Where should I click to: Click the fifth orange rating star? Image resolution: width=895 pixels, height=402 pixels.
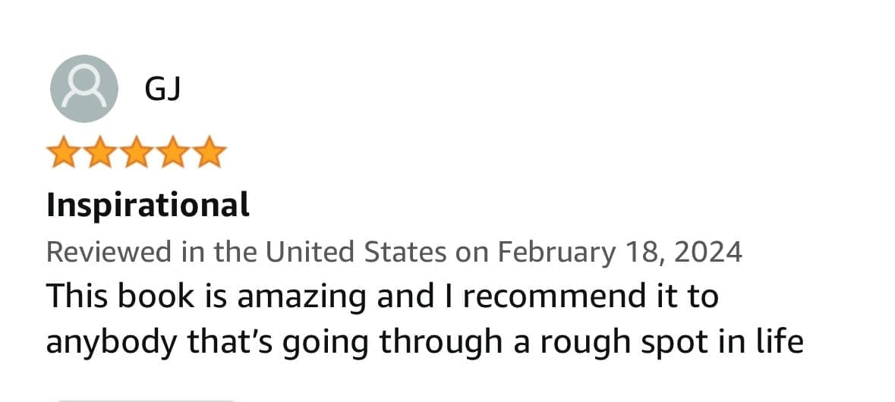[x=210, y=152]
